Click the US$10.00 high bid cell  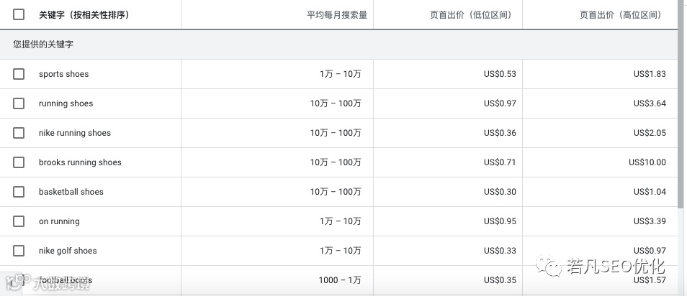647,162
